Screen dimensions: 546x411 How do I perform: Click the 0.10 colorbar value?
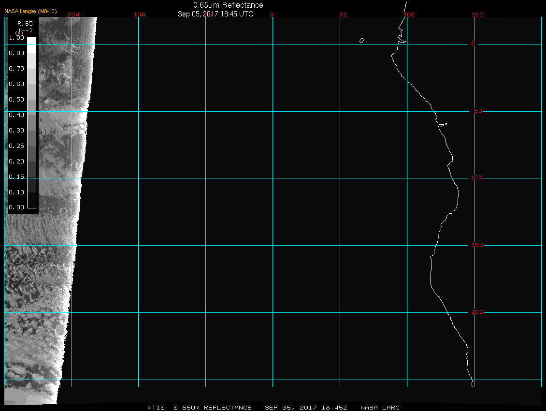(x=16, y=192)
